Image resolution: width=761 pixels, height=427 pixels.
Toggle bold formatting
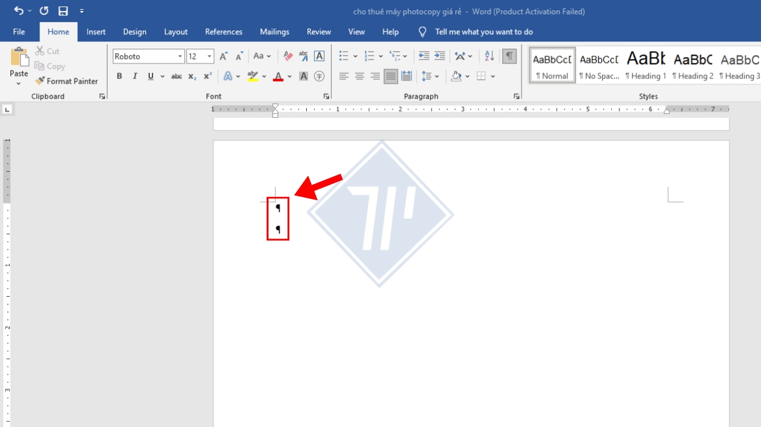pyautogui.click(x=119, y=76)
